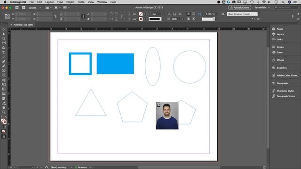Click the opacity 100% field
Image resolution: width=301 pixels, height=169 pixels.
pyautogui.click(x=176, y=19)
